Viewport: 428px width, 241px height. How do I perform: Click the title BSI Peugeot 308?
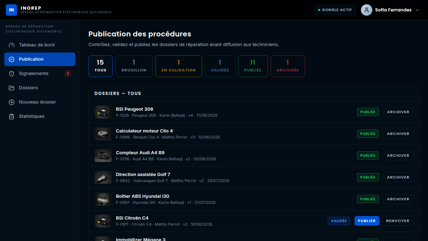click(x=134, y=109)
